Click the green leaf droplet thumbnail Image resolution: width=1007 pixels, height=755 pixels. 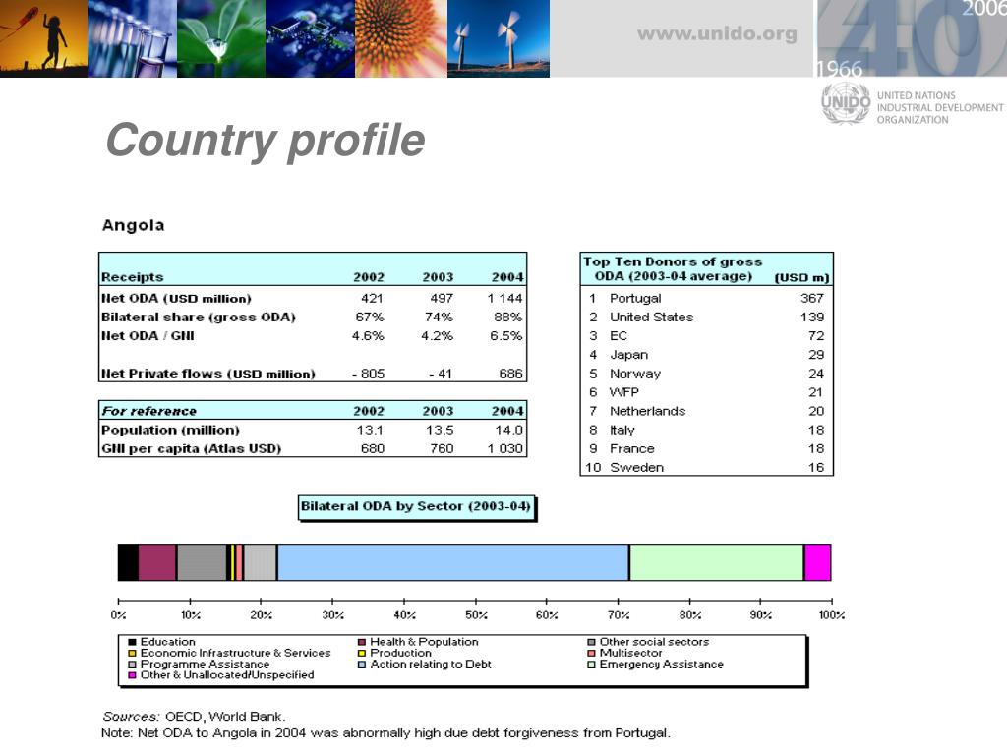[x=221, y=38]
